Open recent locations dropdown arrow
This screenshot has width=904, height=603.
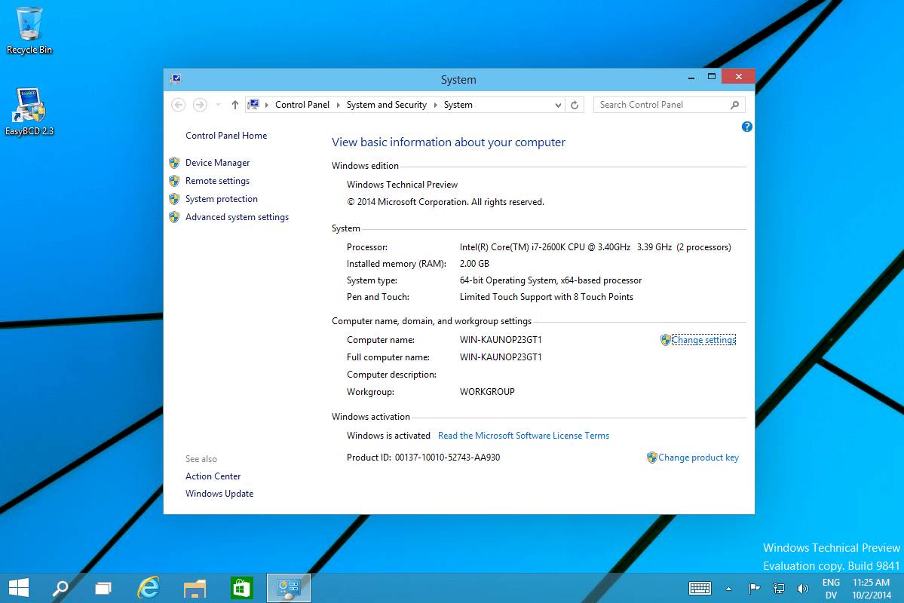(x=218, y=104)
